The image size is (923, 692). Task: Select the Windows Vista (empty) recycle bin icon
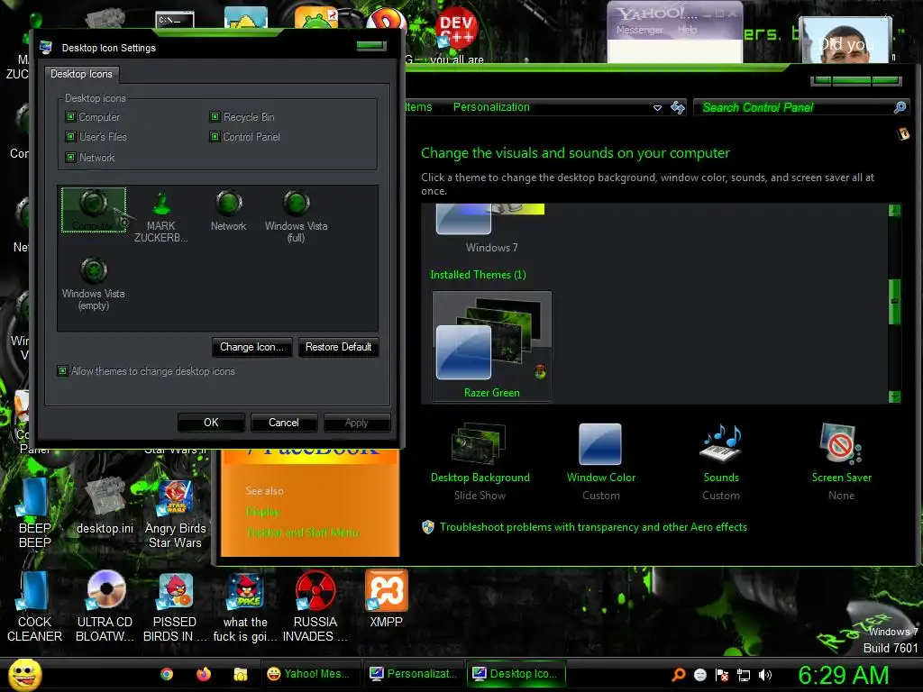point(94,284)
